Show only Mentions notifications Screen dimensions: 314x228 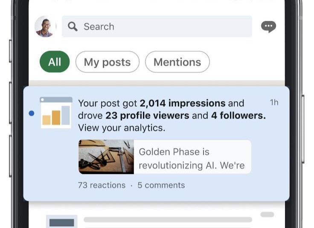click(177, 62)
